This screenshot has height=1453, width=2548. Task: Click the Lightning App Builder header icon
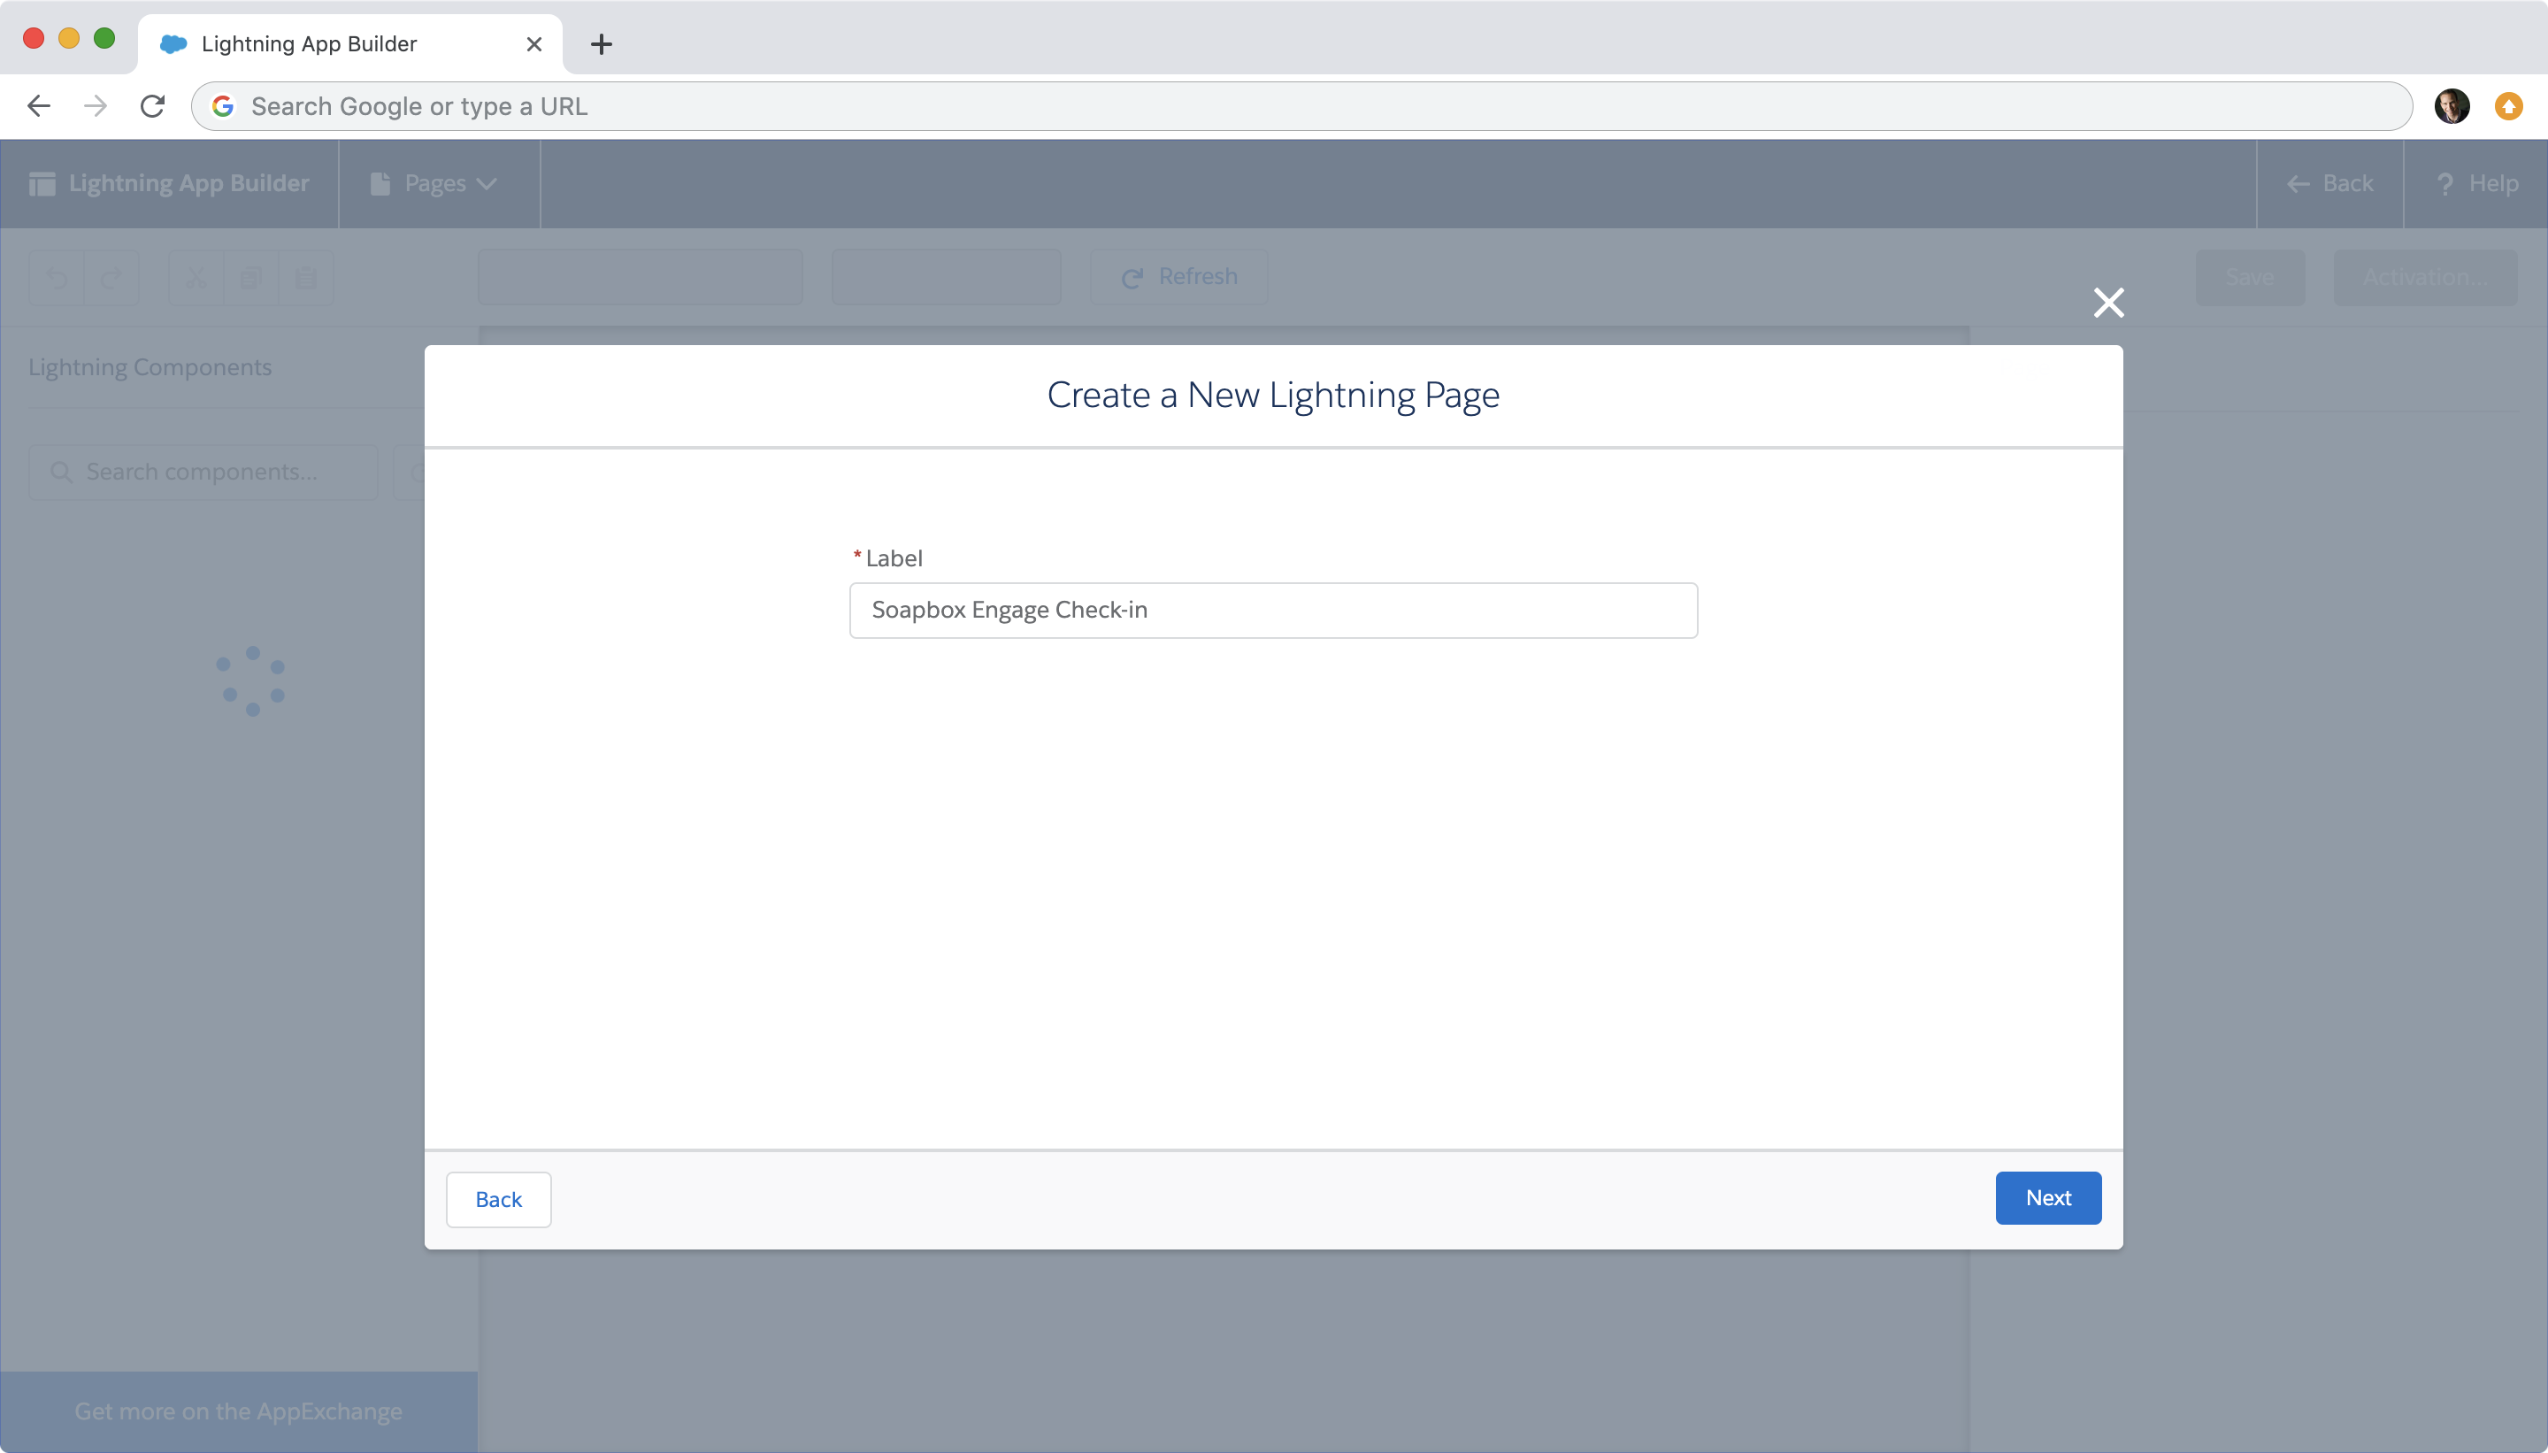click(42, 184)
